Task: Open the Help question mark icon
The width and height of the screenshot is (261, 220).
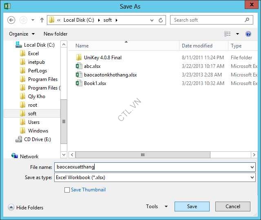Action: click(248, 34)
